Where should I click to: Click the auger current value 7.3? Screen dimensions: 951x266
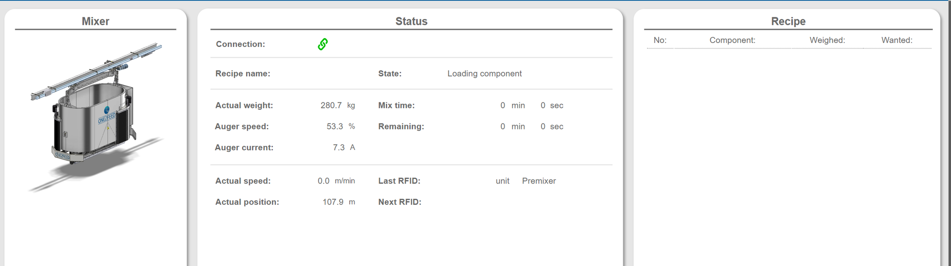coord(338,147)
